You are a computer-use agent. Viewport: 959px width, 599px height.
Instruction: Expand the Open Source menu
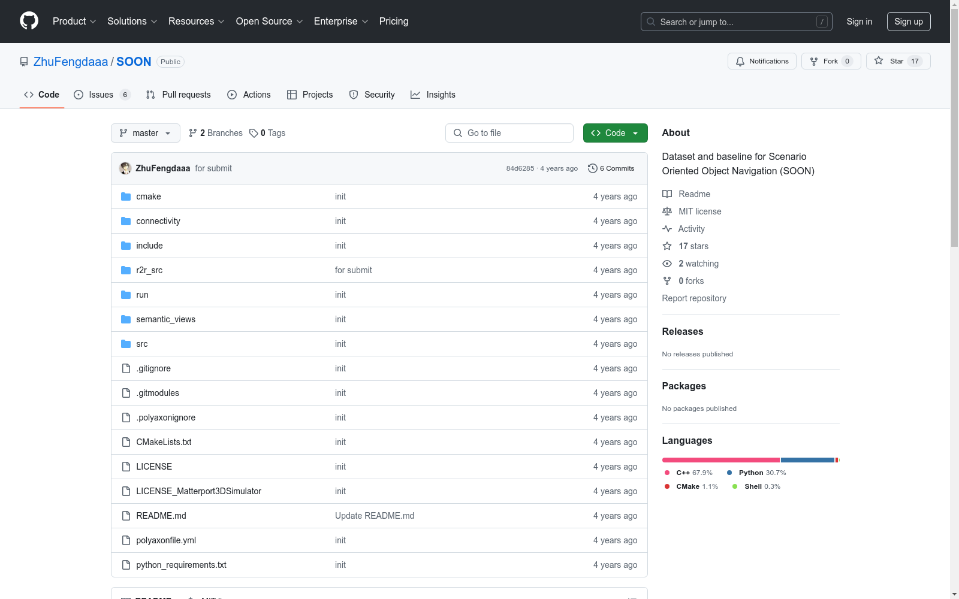pos(270,22)
